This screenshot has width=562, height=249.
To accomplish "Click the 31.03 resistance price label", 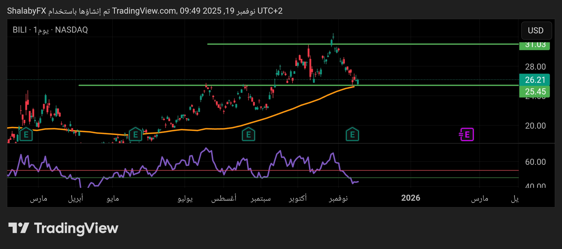I will (534, 46).
